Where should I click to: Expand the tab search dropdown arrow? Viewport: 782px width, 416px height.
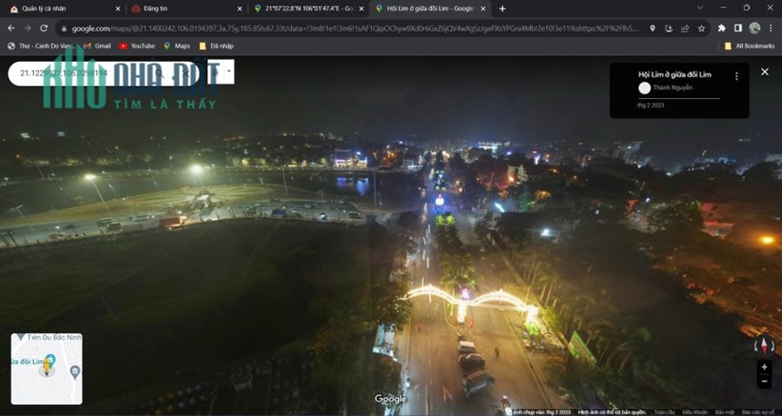coord(700,8)
